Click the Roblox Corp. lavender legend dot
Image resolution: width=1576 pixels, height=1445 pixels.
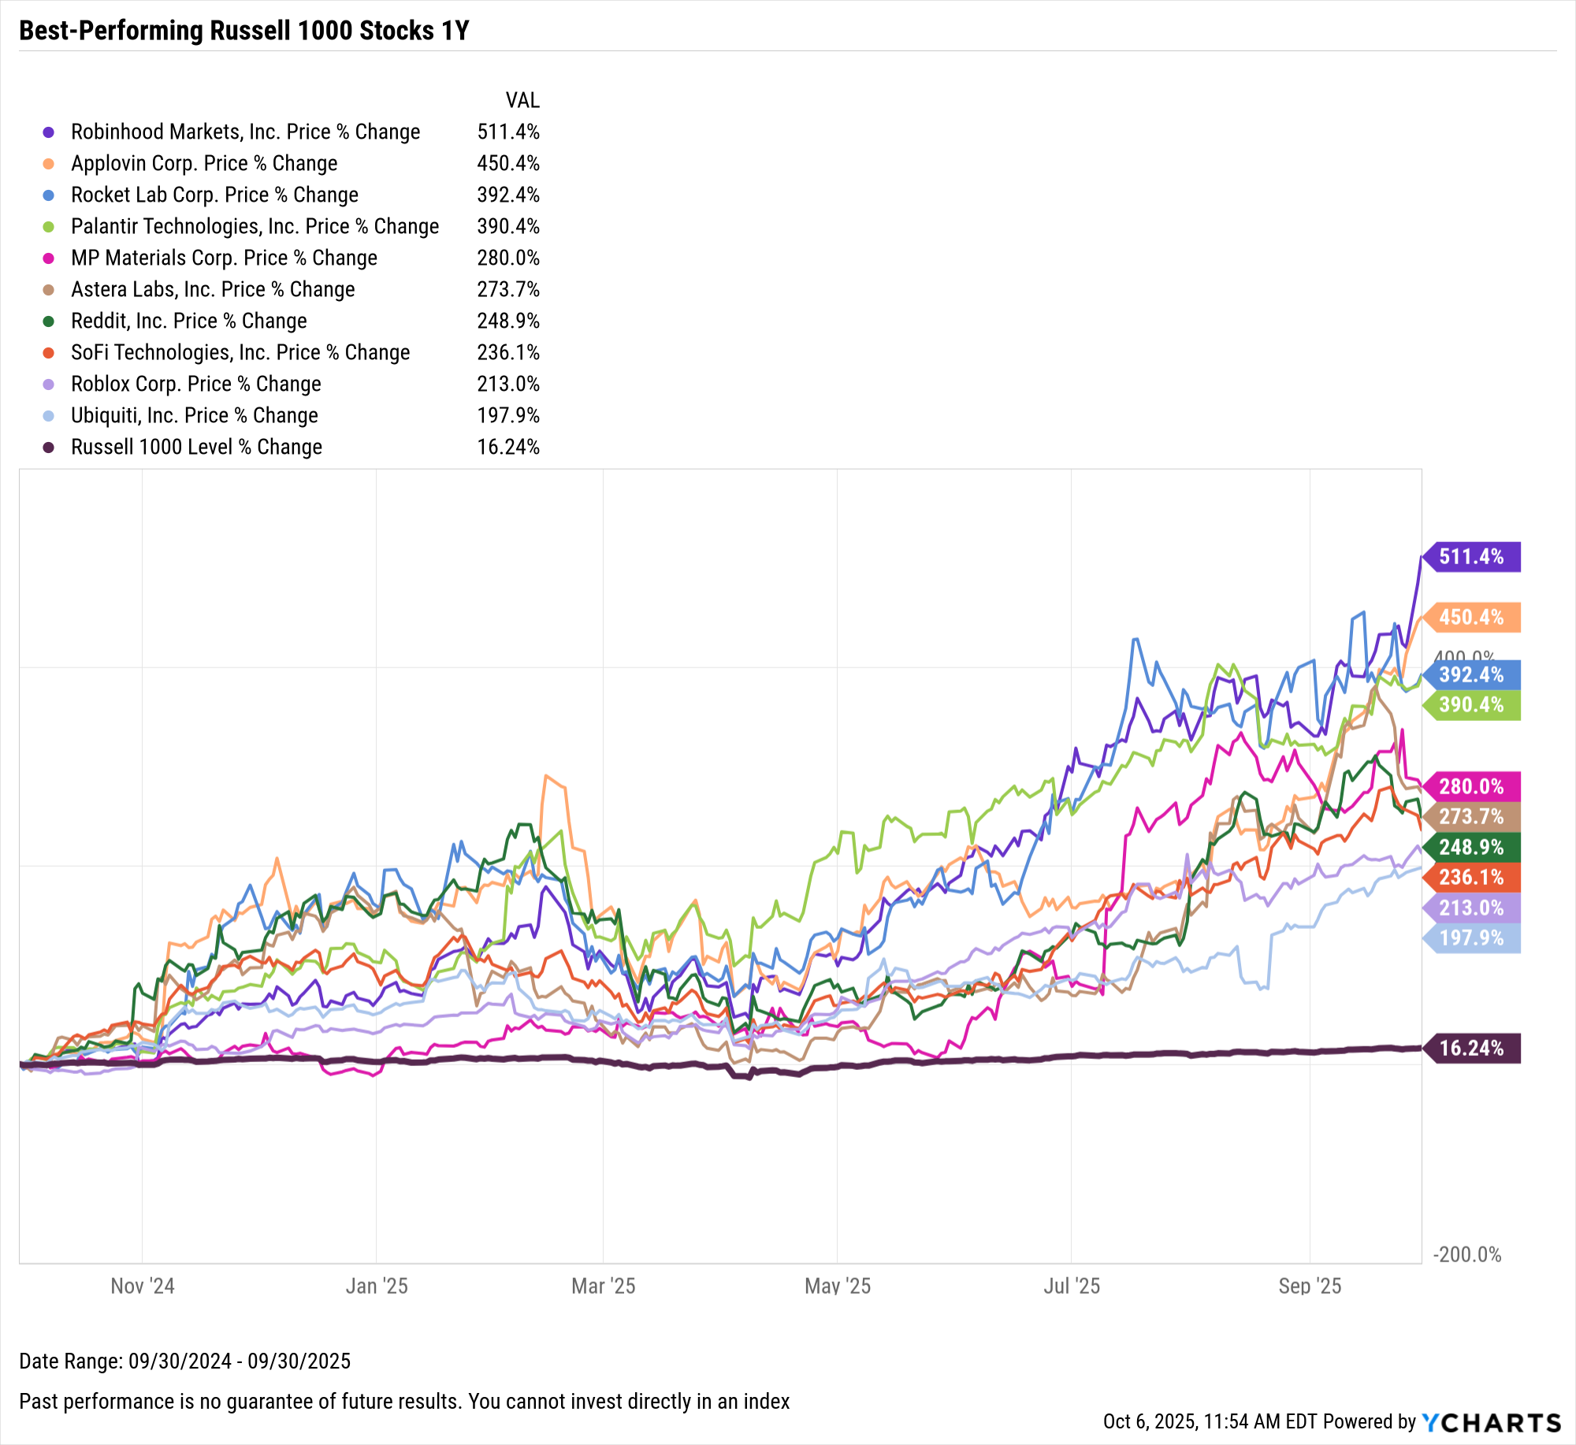coord(49,384)
